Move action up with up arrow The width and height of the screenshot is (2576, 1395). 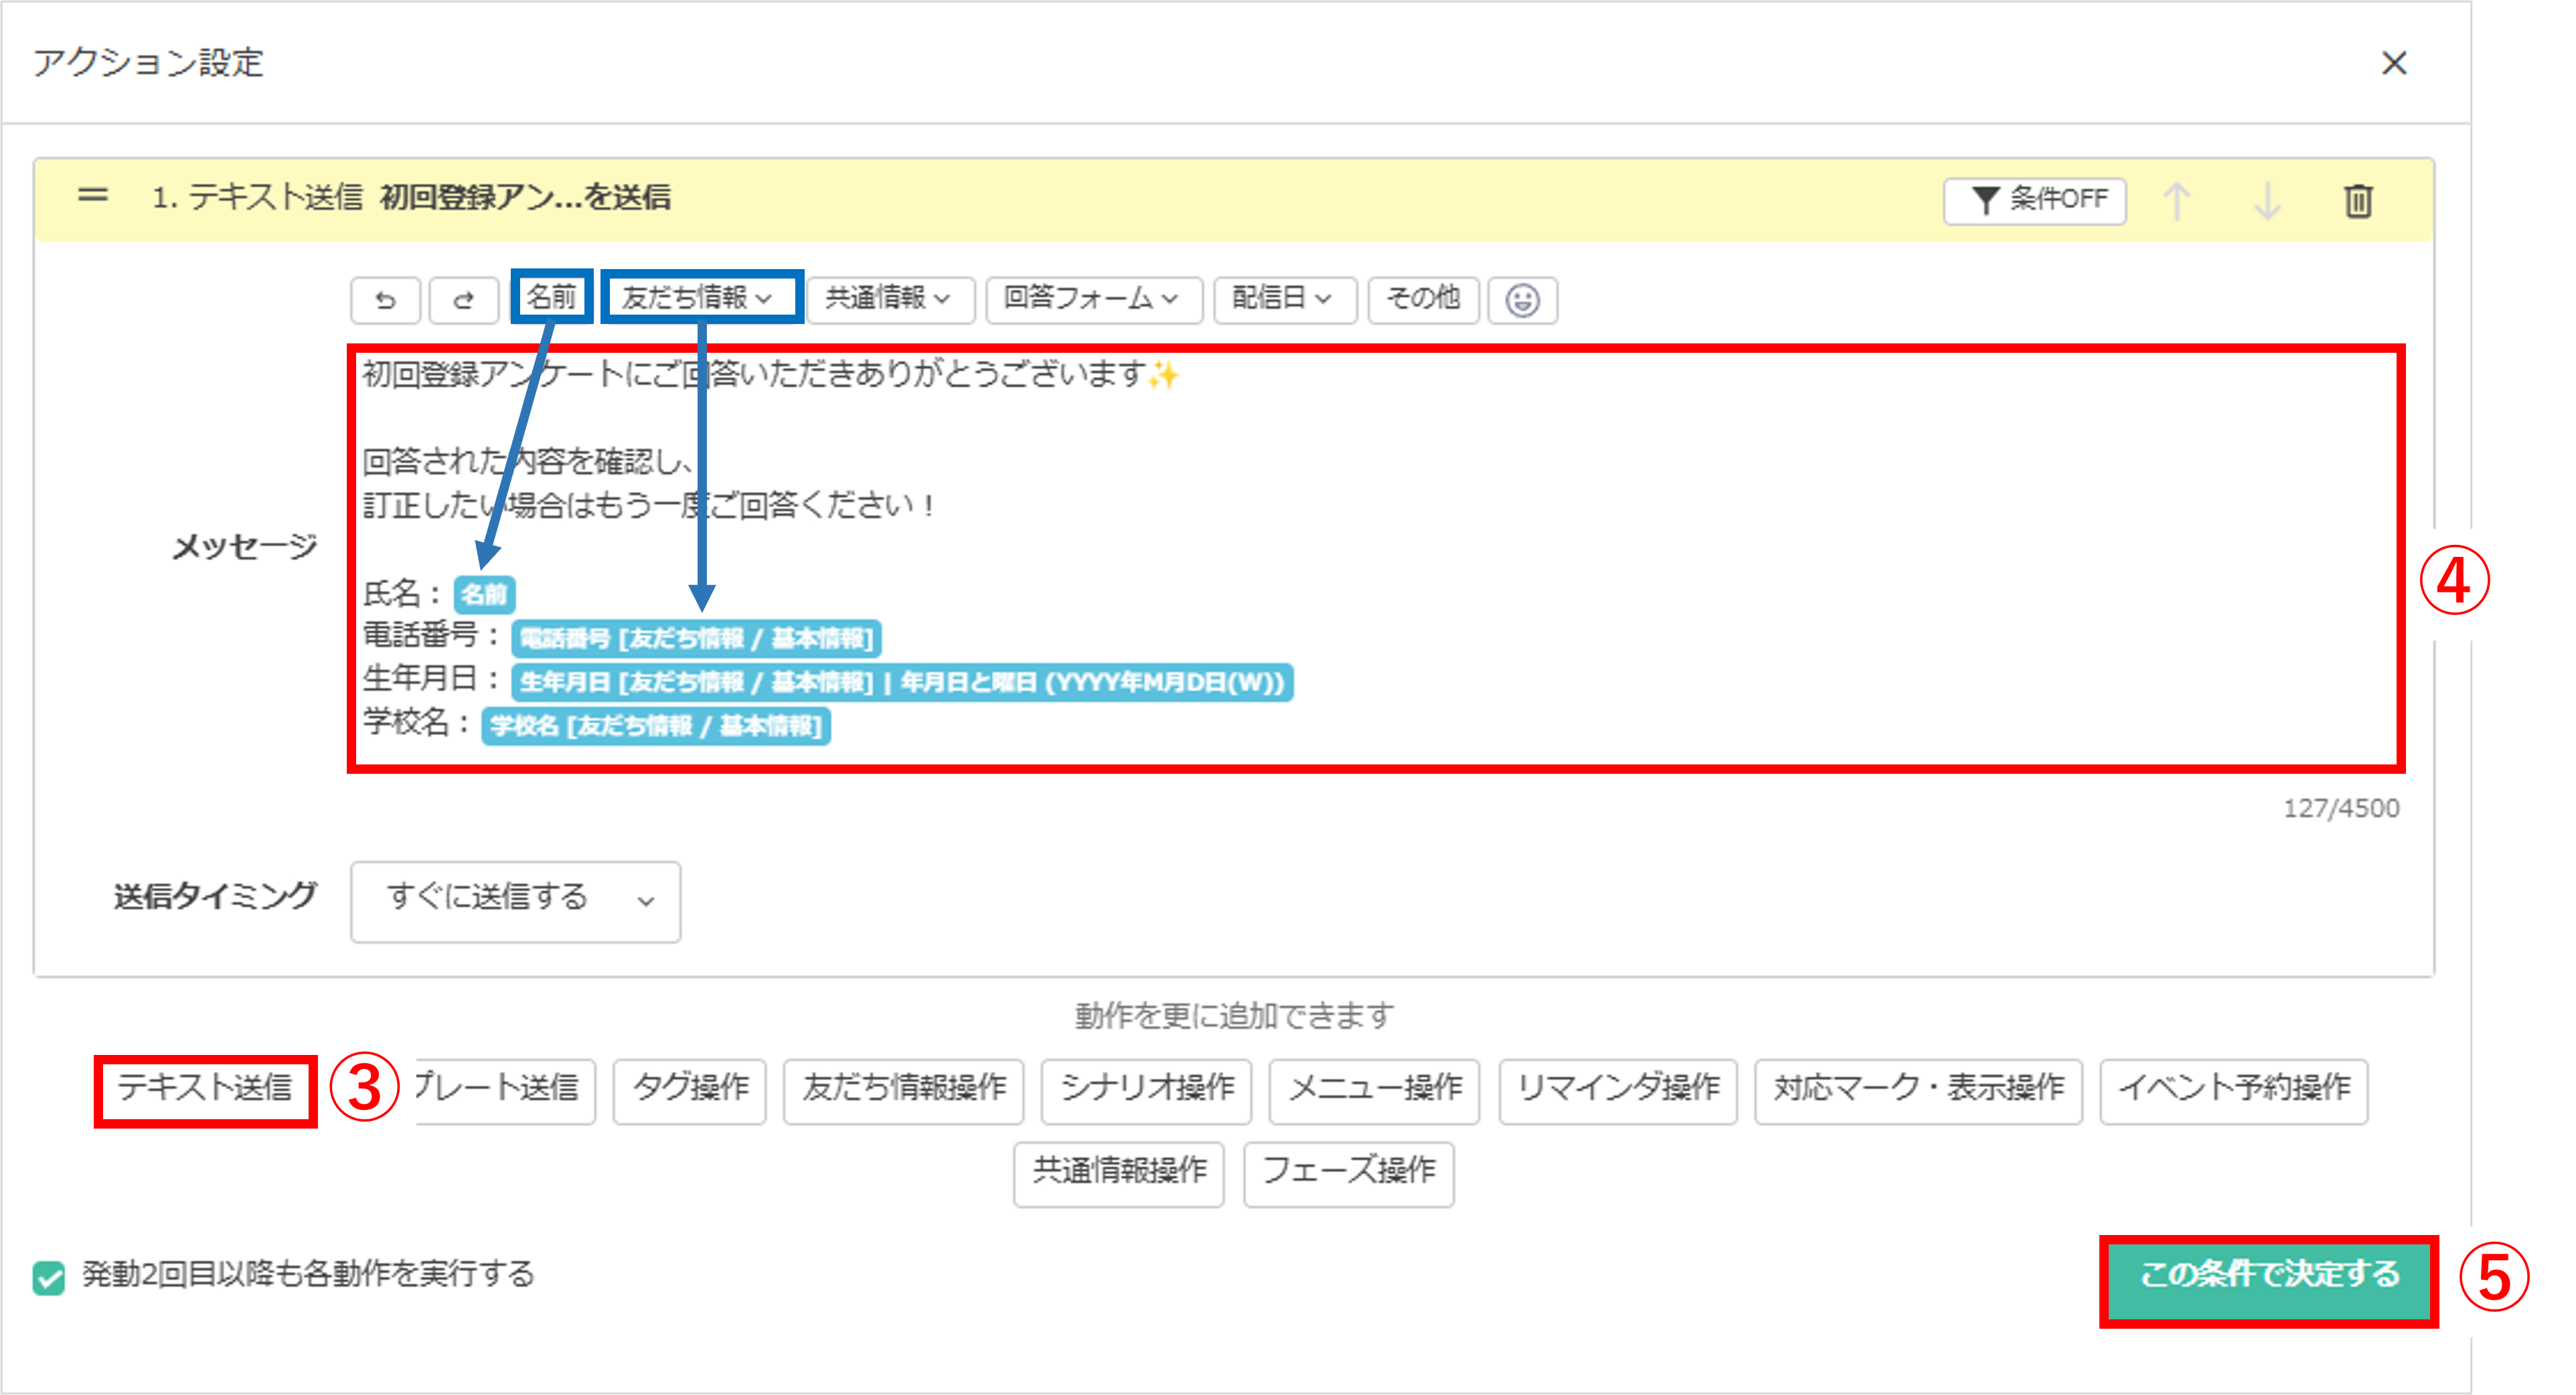[2177, 200]
